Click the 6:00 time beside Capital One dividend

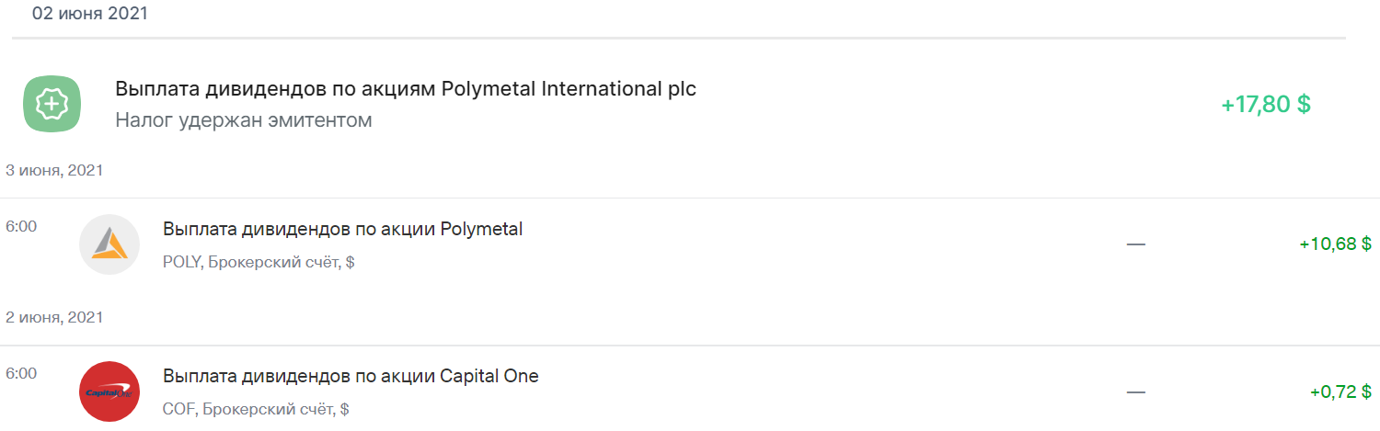21,373
